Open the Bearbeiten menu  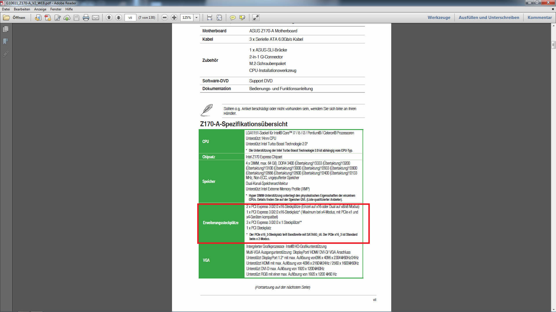click(22, 9)
